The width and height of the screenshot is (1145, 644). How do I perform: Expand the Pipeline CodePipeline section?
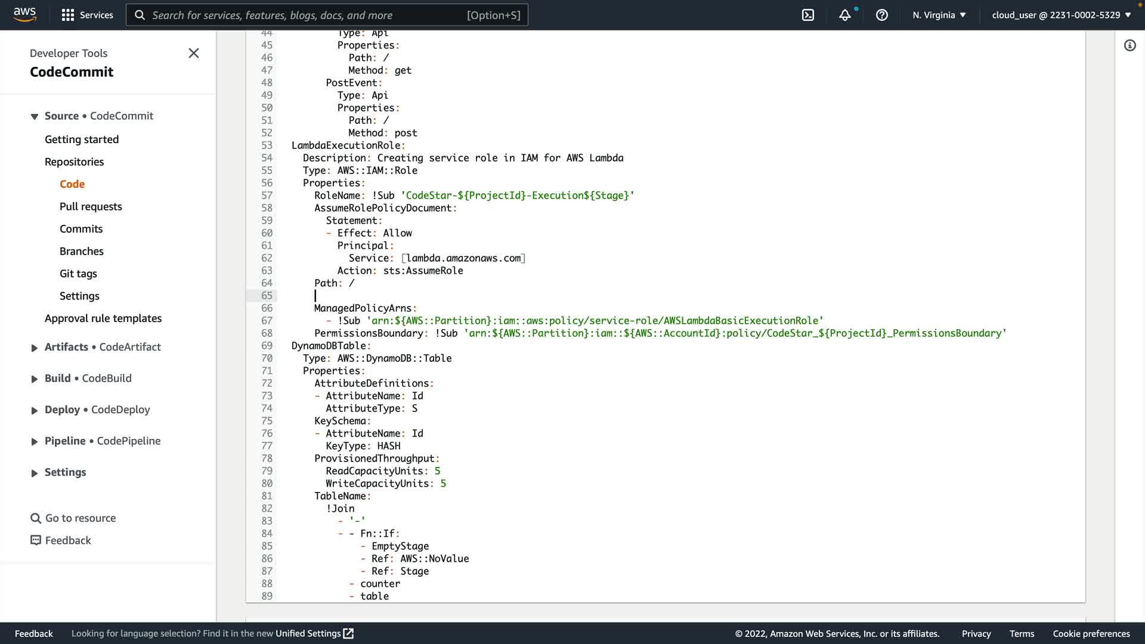click(35, 441)
